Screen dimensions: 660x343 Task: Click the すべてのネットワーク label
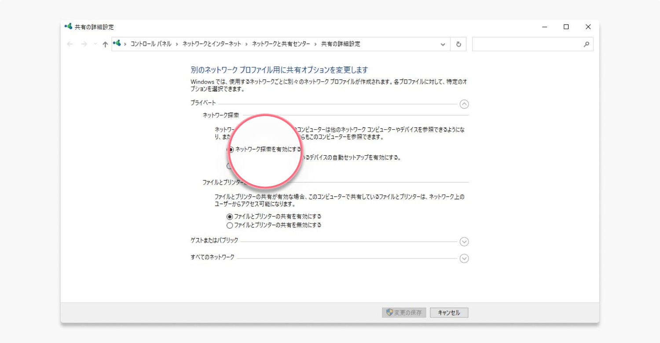(213, 257)
